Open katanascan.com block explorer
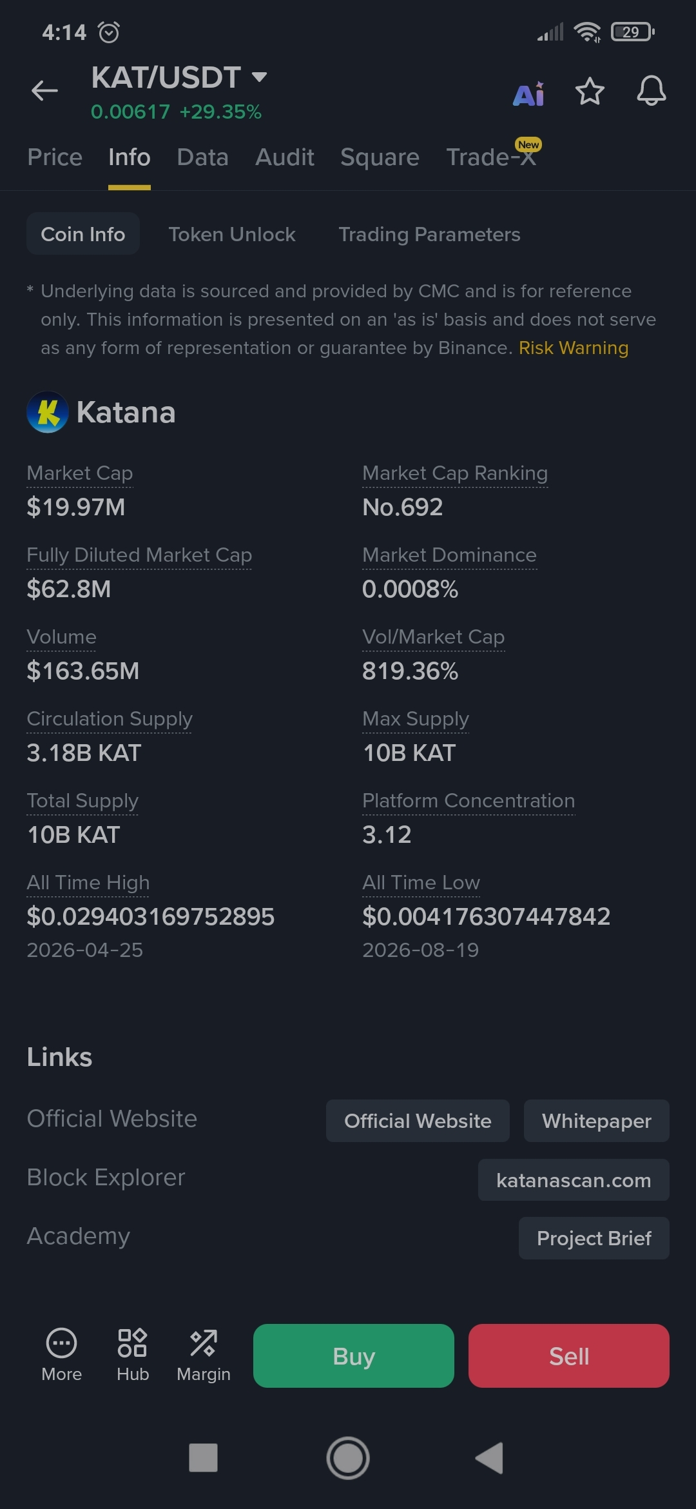This screenshot has width=696, height=1509. click(574, 1180)
